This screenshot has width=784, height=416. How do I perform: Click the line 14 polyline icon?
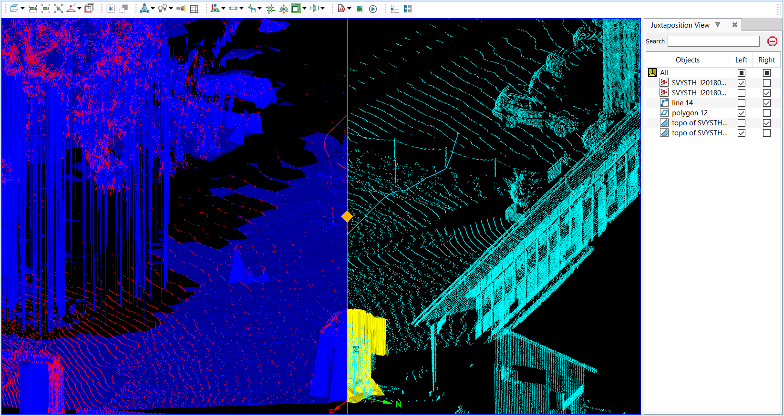[x=664, y=103]
